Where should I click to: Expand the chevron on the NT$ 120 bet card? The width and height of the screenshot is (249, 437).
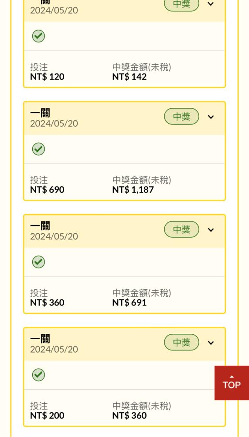211,4
